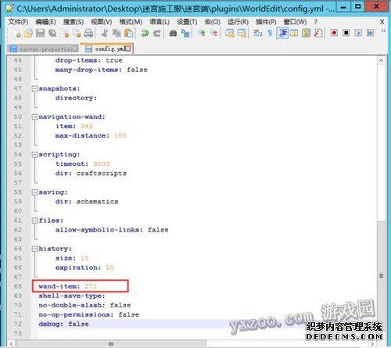The height and width of the screenshot is (348, 391).
Task: Open the Replace dialog icon
Action: coord(185,33)
